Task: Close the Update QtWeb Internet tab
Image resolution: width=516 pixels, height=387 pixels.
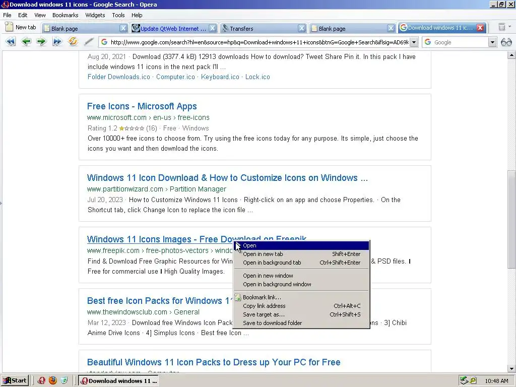Action: click(213, 28)
